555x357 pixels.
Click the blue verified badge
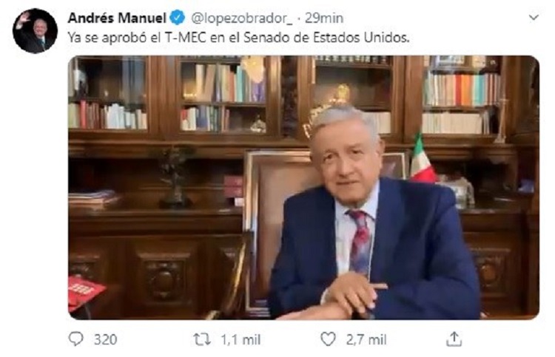coord(178,18)
